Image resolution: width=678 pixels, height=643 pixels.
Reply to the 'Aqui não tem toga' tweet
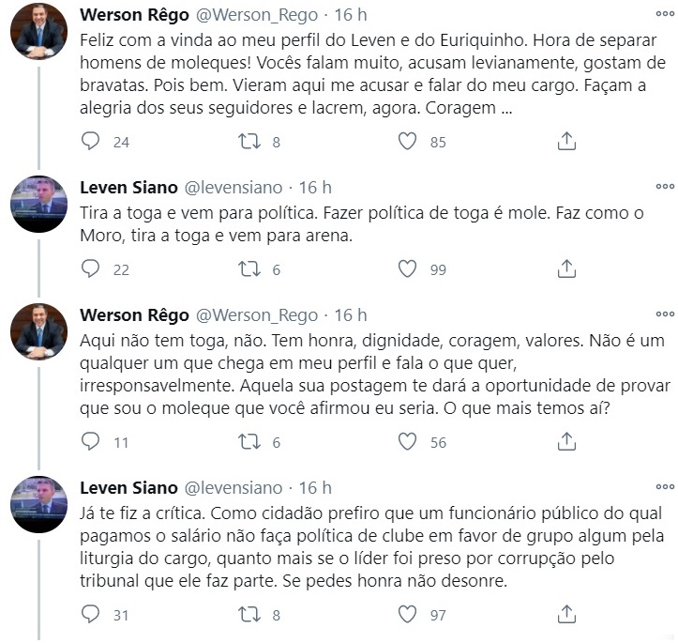(x=91, y=442)
